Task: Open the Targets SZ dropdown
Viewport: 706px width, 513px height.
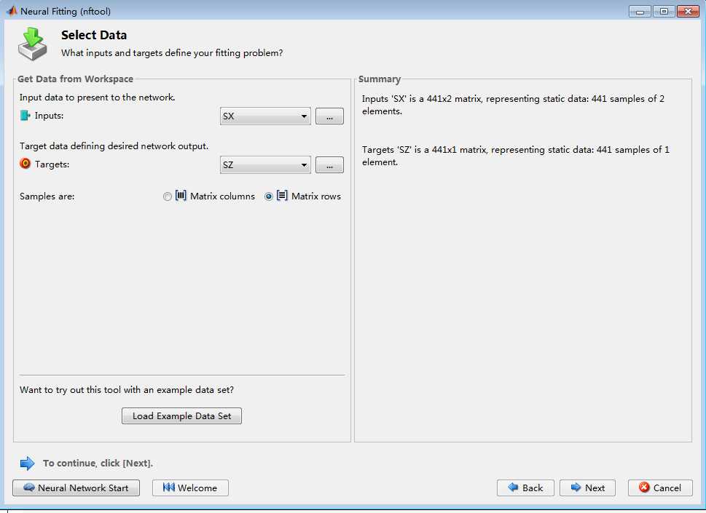Action: point(265,165)
